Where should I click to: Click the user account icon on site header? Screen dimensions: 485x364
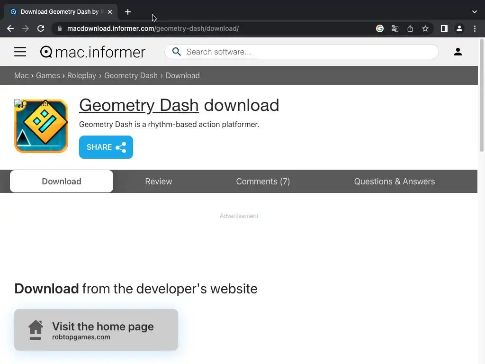458,52
